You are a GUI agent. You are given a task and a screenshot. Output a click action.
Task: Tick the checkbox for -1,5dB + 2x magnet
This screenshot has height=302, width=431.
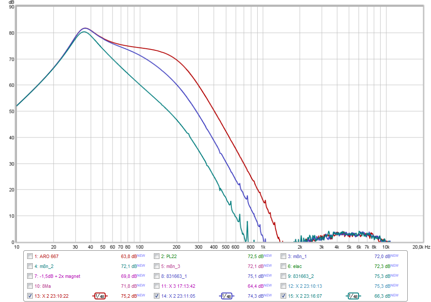[x=30, y=276]
